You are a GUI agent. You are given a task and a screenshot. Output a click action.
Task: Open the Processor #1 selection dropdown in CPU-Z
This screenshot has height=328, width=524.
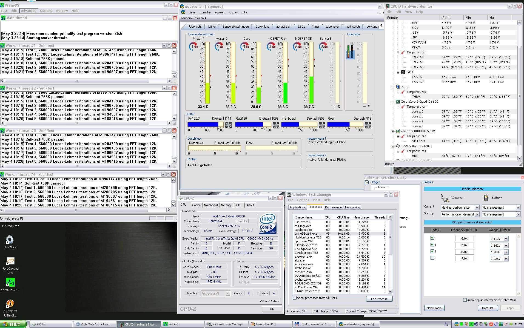pos(227,294)
